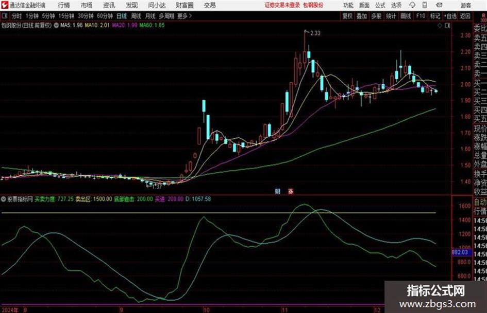Open the 版面 menu

[364, 5]
